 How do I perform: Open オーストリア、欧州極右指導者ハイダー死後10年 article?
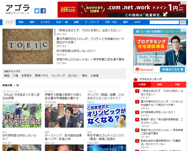(x=63, y=137)
